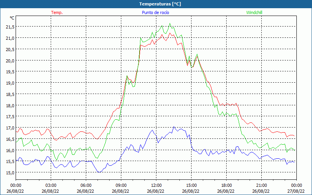312x195 pixels.
Task: Click the 15:00 time axis label
Action: [191, 186]
